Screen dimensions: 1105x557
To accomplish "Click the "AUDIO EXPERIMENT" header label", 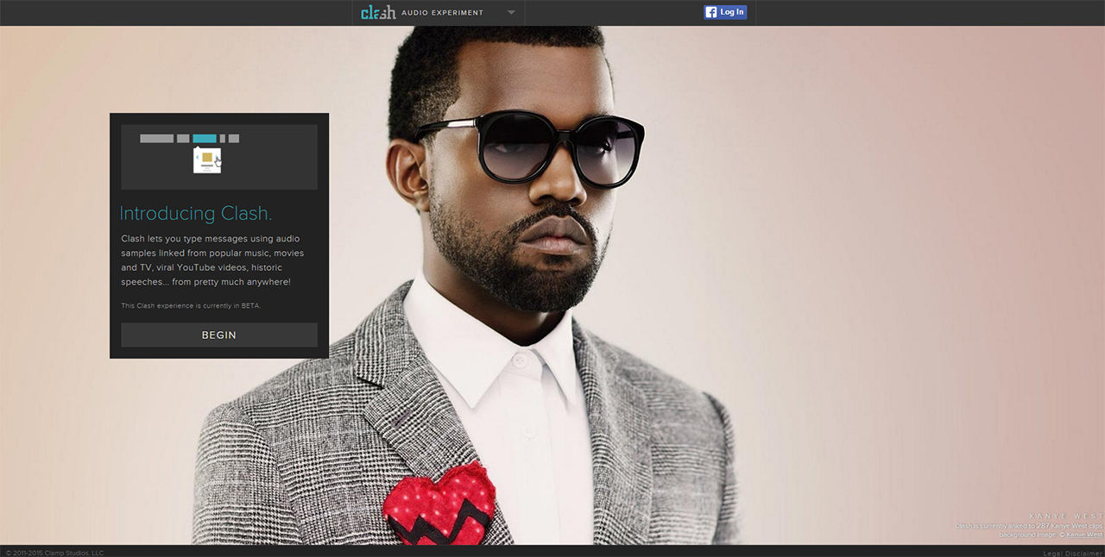I will click(442, 13).
